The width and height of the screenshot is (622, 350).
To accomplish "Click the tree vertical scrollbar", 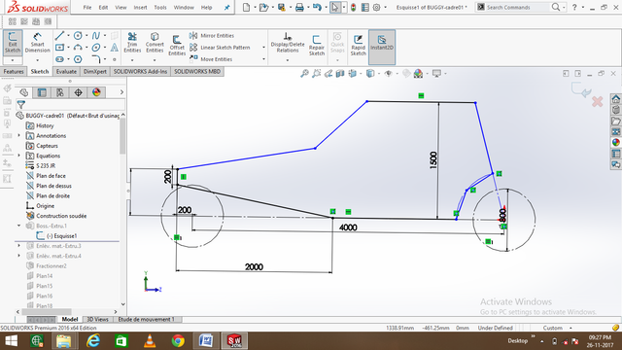I will (122, 136).
